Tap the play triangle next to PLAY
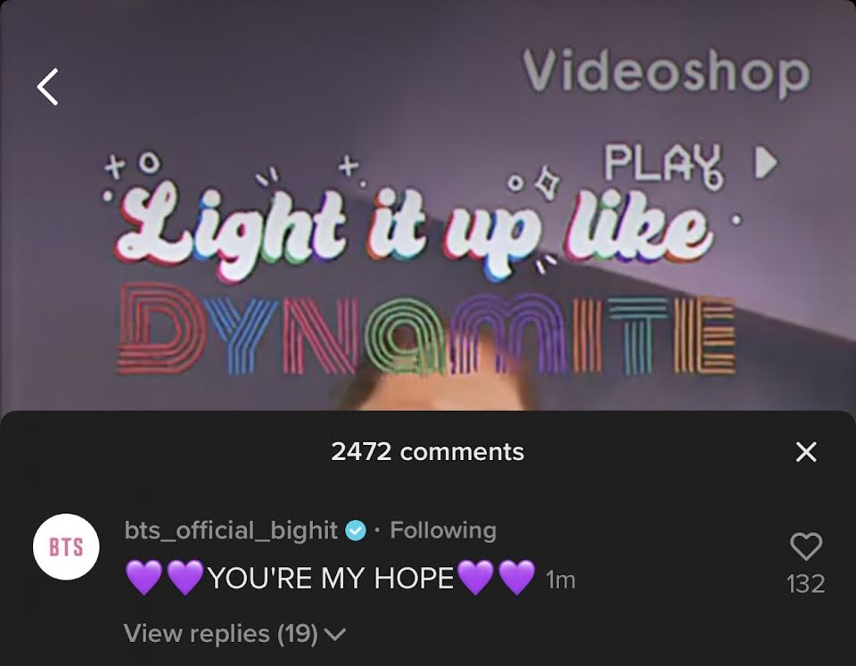 click(767, 162)
